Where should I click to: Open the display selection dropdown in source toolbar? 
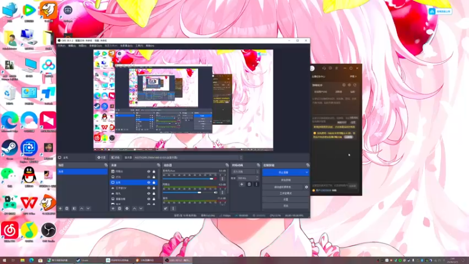click(x=188, y=157)
